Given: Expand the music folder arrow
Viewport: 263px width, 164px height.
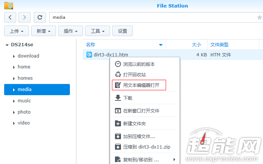Looking at the screenshot, I should 14,101.
